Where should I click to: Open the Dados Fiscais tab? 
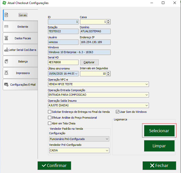[x=20, y=38]
